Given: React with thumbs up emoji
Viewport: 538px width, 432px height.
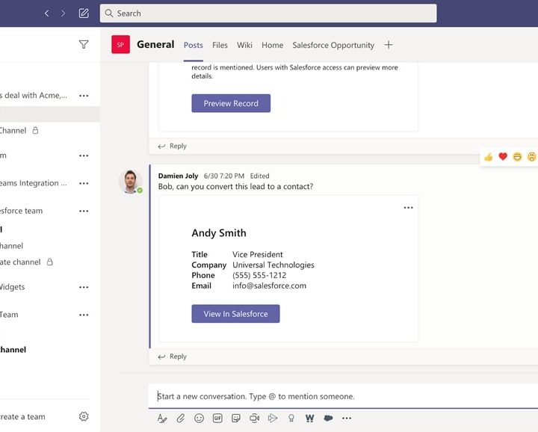Looking at the screenshot, I should pos(488,157).
